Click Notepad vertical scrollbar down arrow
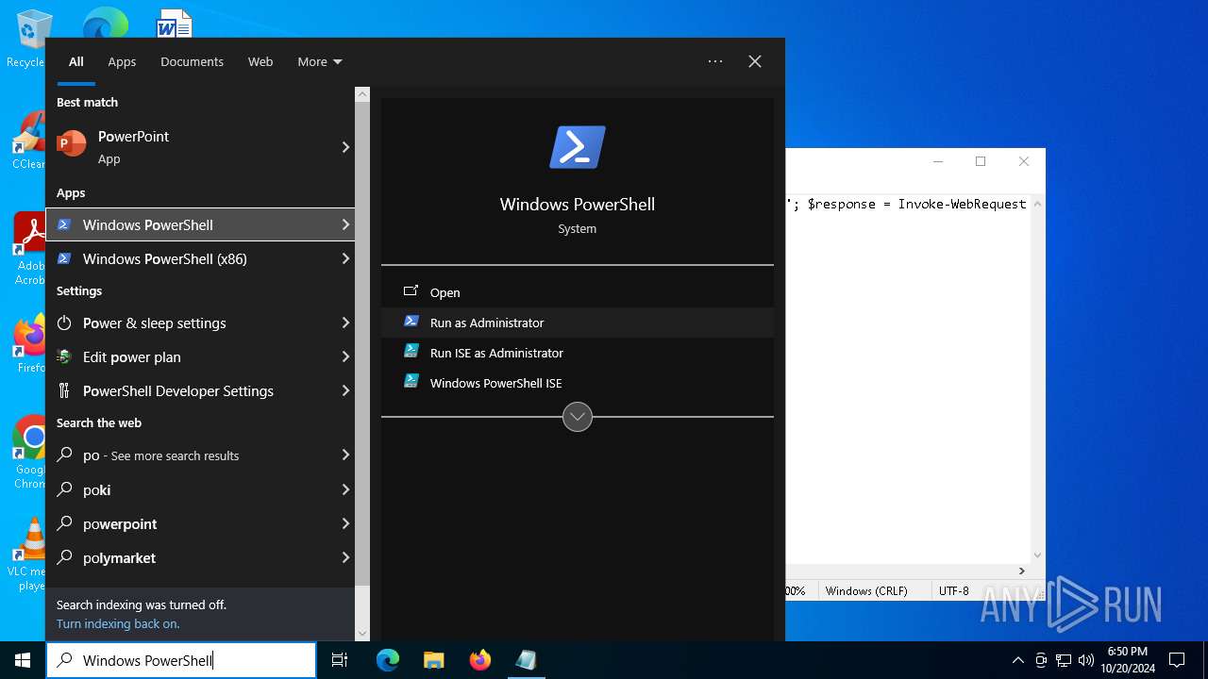 tap(1037, 555)
